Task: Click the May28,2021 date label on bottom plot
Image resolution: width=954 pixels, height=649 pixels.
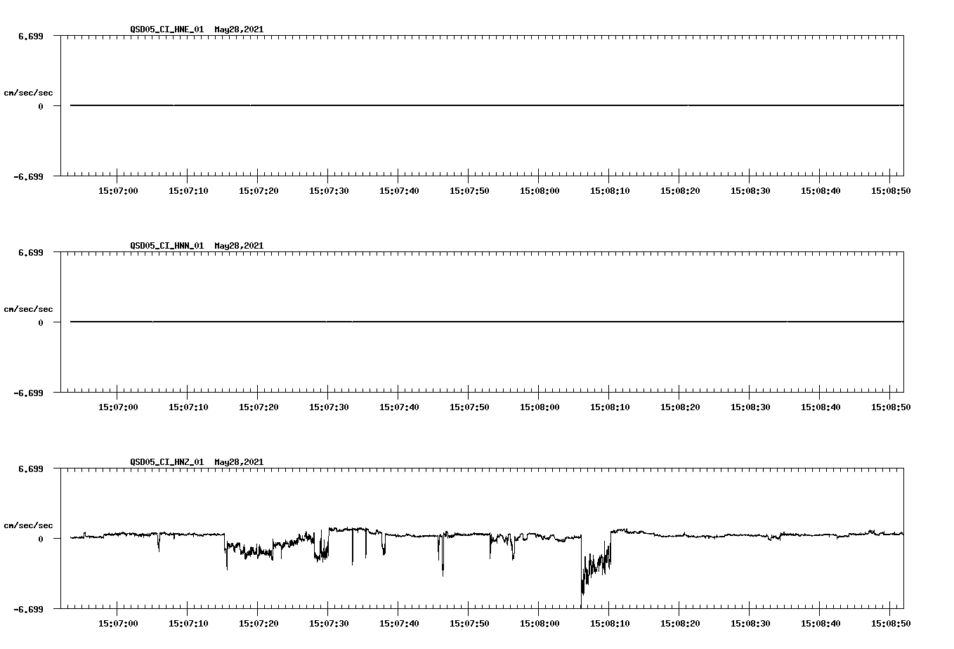Action: coord(238,461)
